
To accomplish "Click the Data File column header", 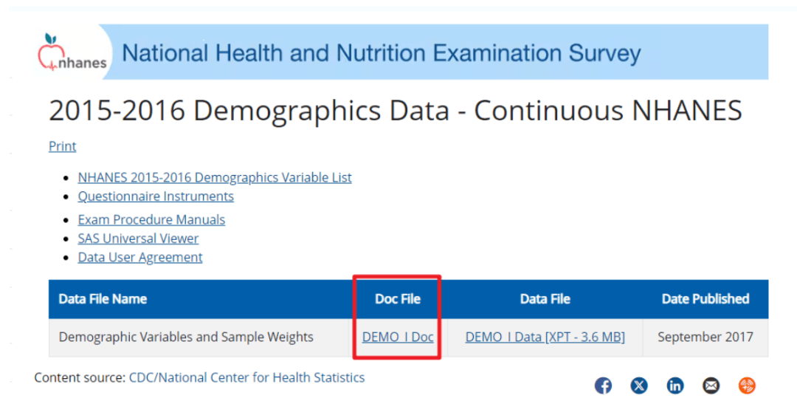I will click(545, 299).
